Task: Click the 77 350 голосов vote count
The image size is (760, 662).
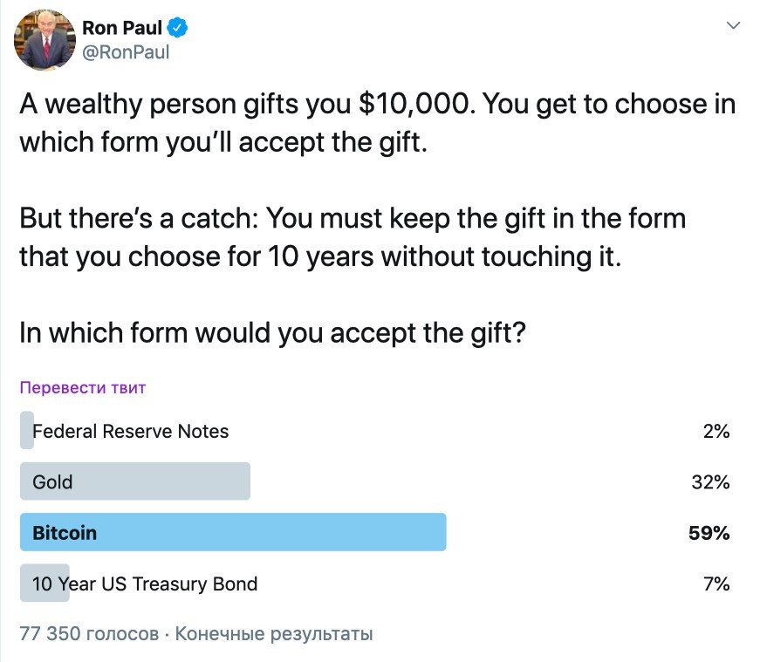Action: tap(89, 633)
